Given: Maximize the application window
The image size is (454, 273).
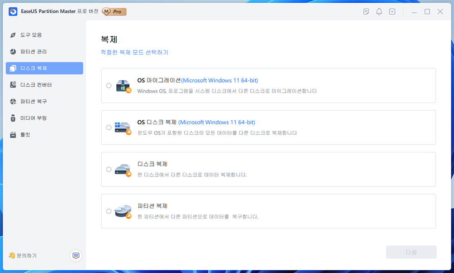Looking at the screenshot, I should pyautogui.click(x=427, y=12).
